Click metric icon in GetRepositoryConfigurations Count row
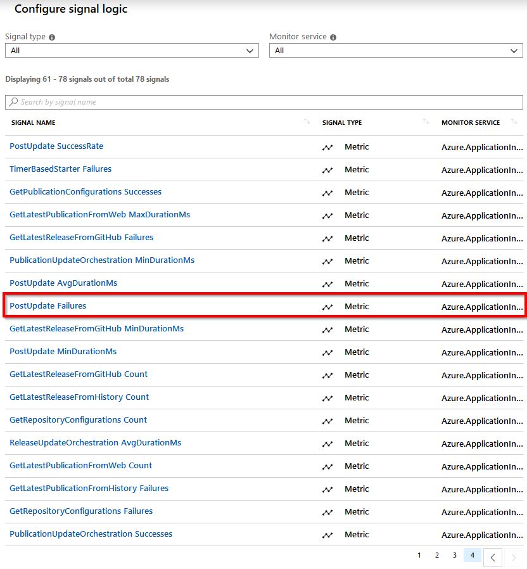Viewport: 527px width, 569px height. tap(327, 421)
